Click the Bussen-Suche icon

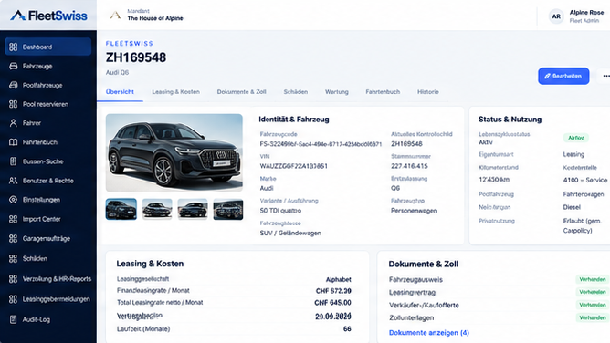pos(13,161)
